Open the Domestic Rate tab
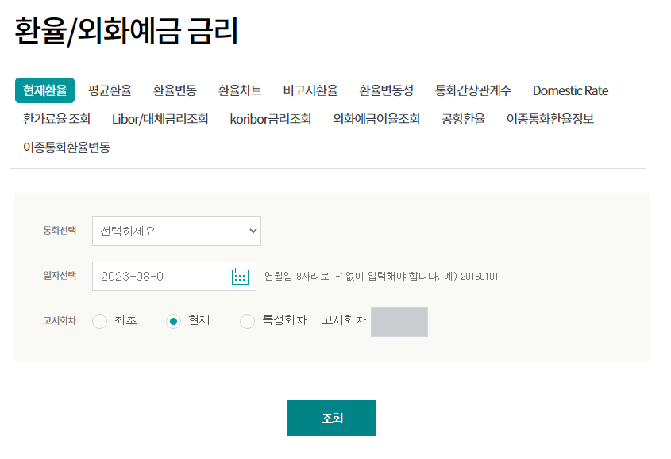 pyautogui.click(x=570, y=90)
